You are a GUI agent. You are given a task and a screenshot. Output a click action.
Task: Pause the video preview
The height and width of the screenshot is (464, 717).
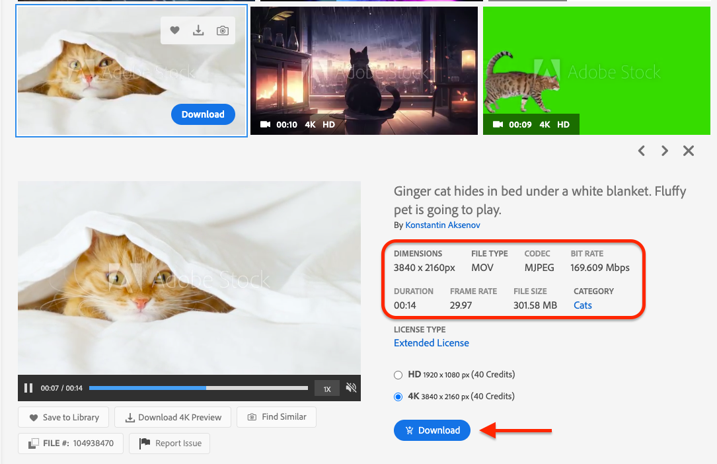(28, 388)
